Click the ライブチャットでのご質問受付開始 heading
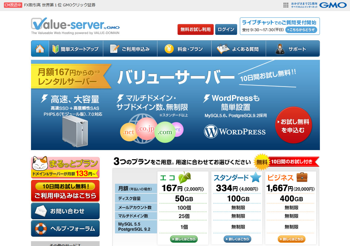Viewport: 350px width, 246px height. (x=279, y=22)
